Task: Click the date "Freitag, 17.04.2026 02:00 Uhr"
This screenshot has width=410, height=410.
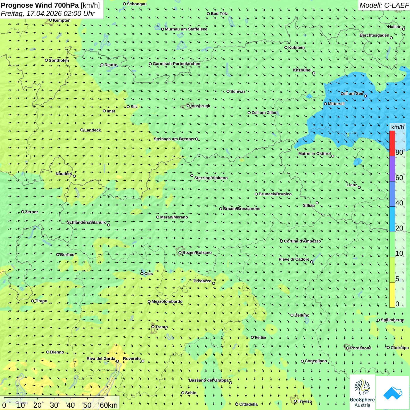Action: click(x=48, y=13)
